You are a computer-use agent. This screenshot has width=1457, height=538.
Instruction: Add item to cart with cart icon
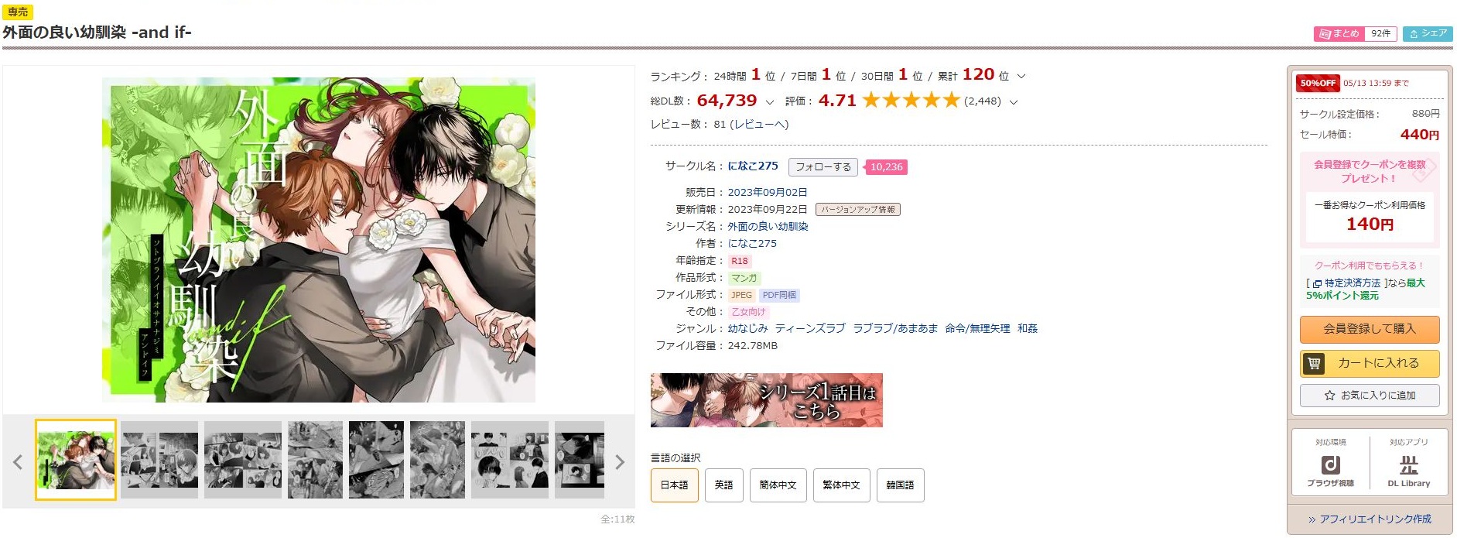point(1370,363)
